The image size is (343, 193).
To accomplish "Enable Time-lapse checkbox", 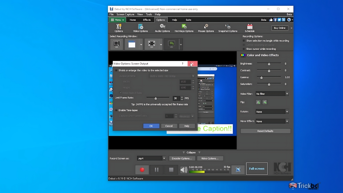I will [116, 110].
